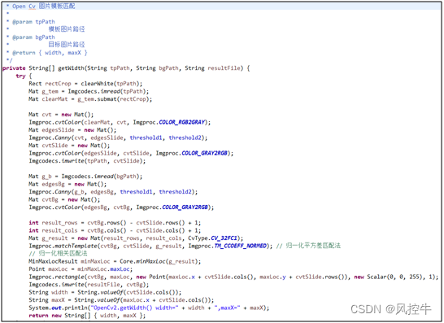The height and width of the screenshot is (323, 444).
Task: Click line 'Mat clearMat = g_tem.submat(rectCrop);'
Action: (90, 99)
